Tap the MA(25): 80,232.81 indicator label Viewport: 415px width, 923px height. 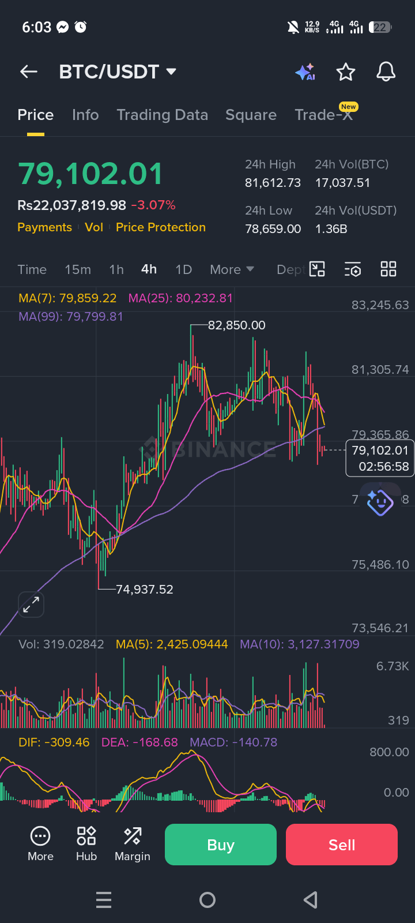[x=180, y=298]
